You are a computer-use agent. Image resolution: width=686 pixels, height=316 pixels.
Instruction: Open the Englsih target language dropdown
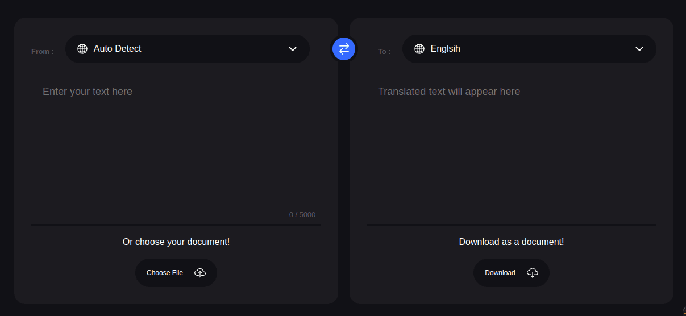[x=529, y=49]
